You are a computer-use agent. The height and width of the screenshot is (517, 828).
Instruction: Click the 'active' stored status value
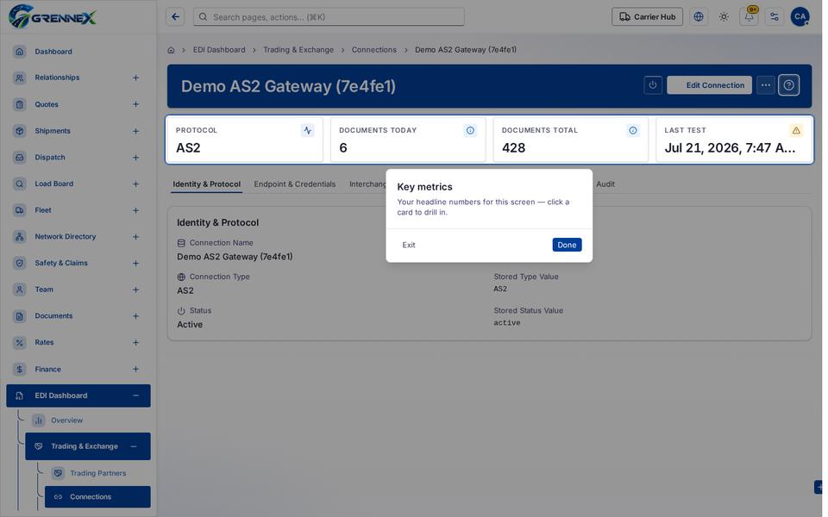click(x=507, y=323)
